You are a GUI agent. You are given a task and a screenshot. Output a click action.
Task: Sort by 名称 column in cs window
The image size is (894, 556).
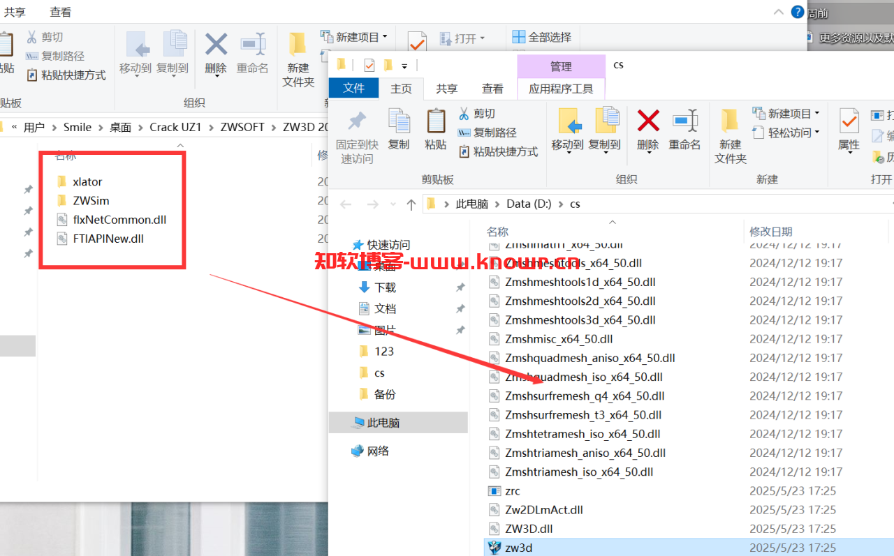coord(497,232)
